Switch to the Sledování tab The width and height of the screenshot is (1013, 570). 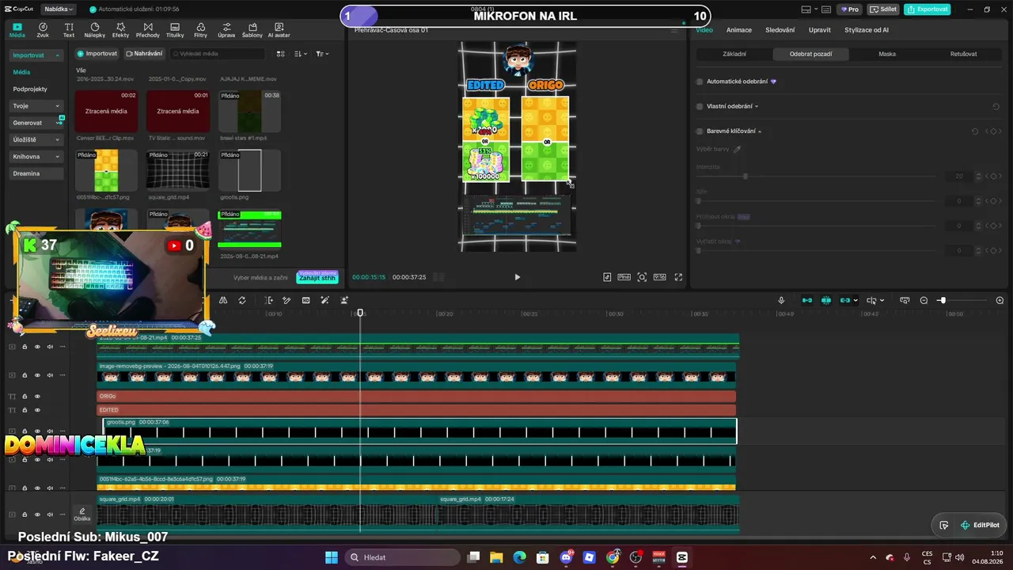(780, 30)
